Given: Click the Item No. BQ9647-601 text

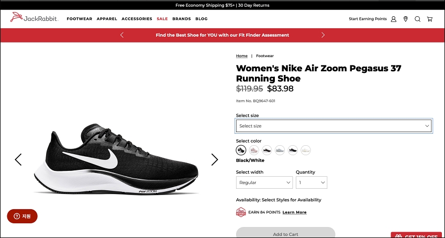Looking at the screenshot, I should [255, 101].
